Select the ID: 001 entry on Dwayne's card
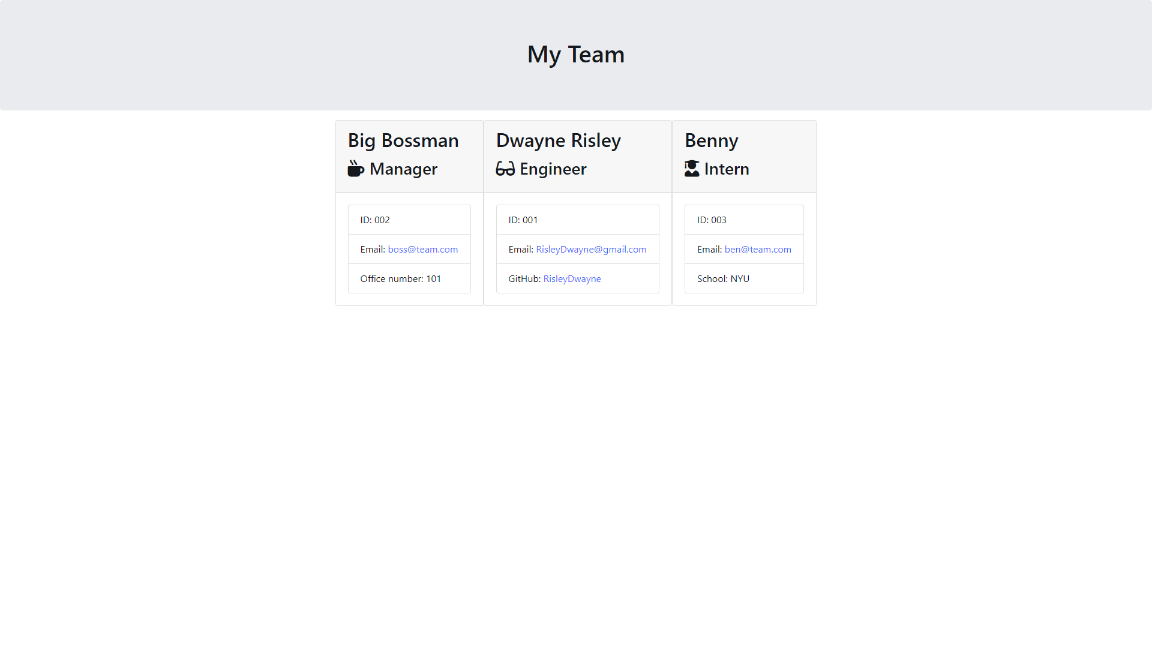 578,220
